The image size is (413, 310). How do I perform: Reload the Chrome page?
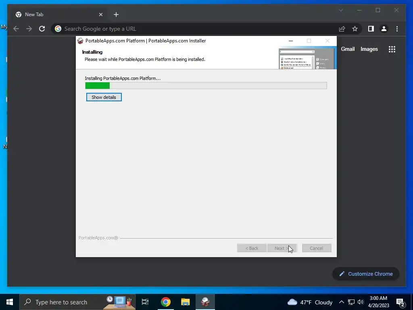[x=42, y=29]
